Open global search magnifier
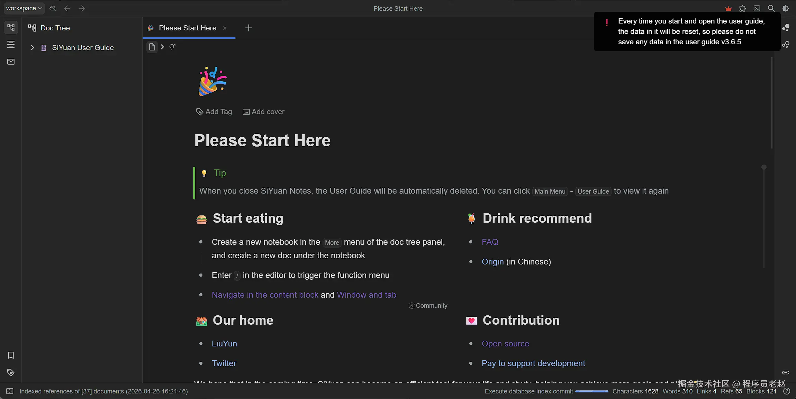The image size is (796, 399). (771, 8)
